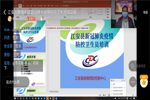Click the PowerPoint Save icon in quick access toolbar
Viewport: 150px width, 100px height.
click(16, 2)
